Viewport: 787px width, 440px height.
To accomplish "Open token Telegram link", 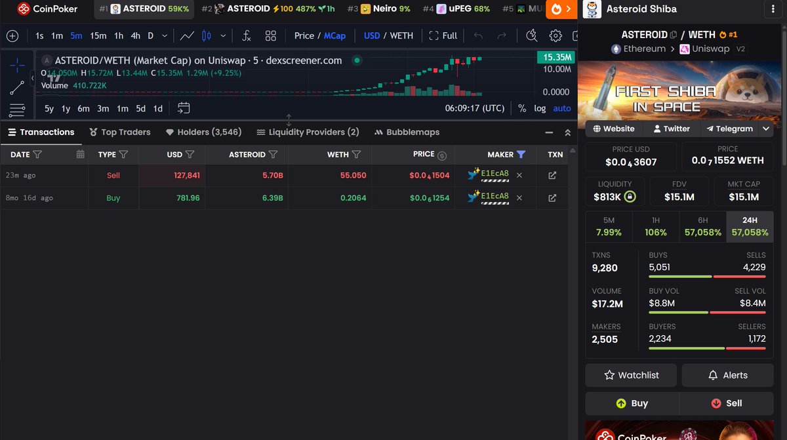I will coord(729,129).
